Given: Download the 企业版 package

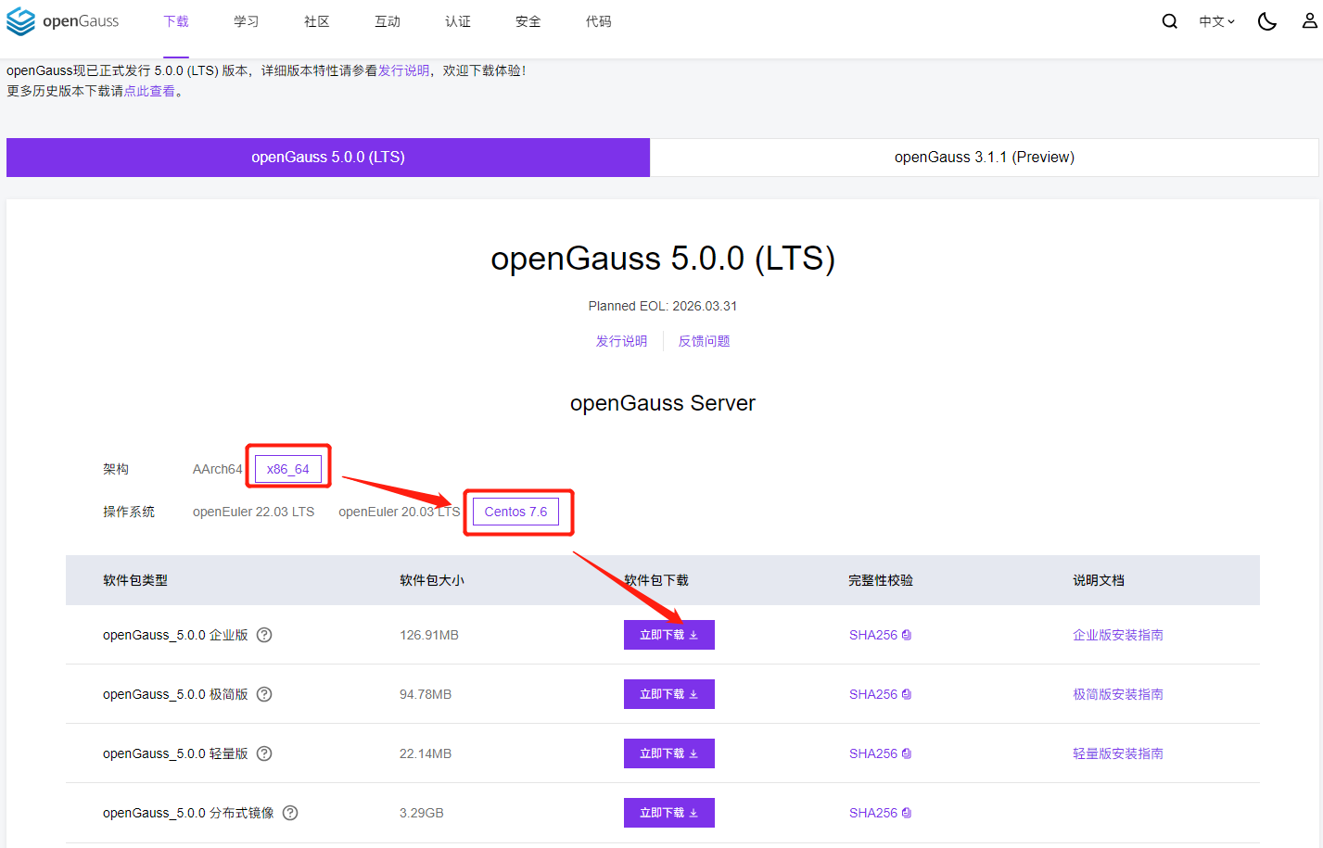Looking at the screenshot, I should tap(669, 635).
